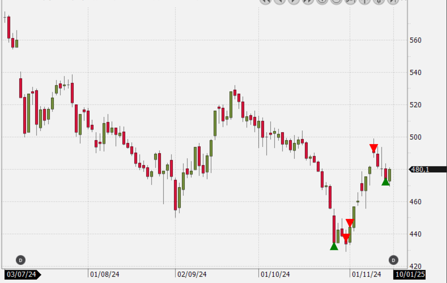447x283 pixels.
Task: Click the double-right fast-forward arrow button
Action: coord(308,1)
